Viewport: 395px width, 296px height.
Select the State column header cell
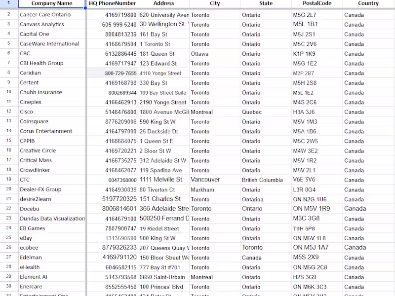266,3
